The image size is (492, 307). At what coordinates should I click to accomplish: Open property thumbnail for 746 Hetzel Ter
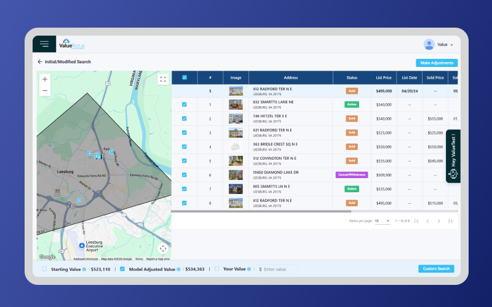(236, 119)
